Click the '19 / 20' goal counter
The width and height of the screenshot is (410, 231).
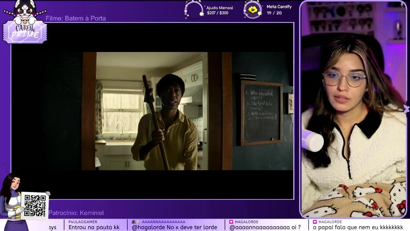pyautogui.click(x=274, y=13)
